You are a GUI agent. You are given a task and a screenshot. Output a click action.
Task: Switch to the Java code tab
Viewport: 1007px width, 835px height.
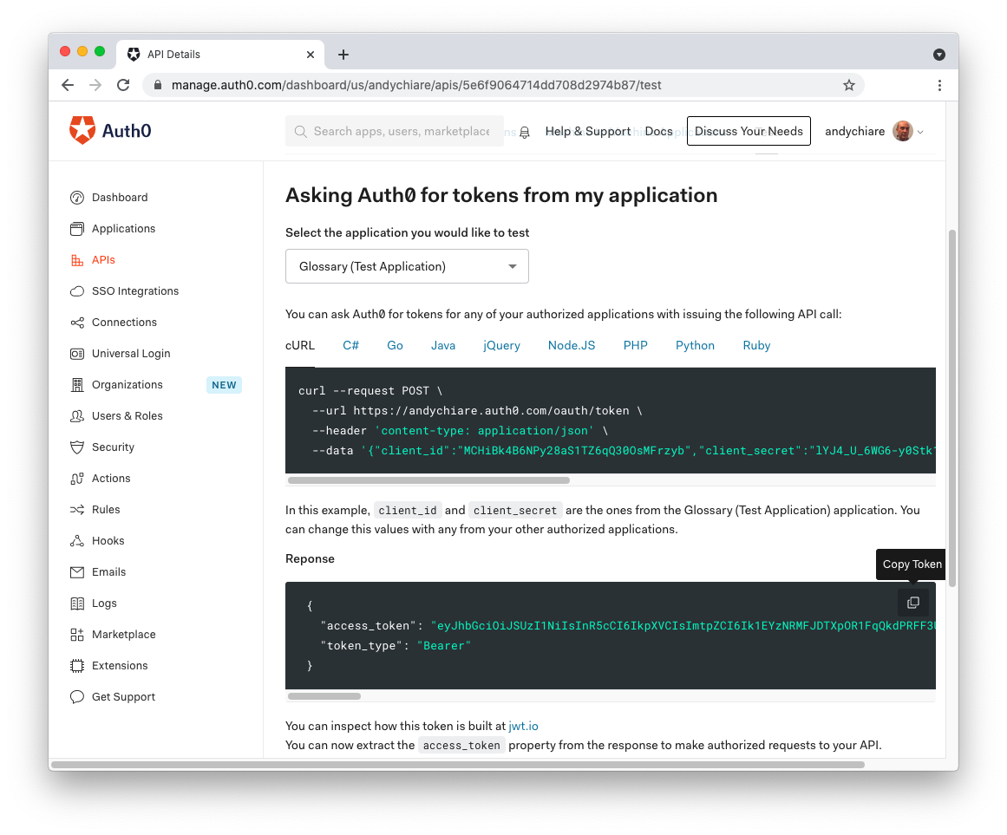[x=442, y=345]
